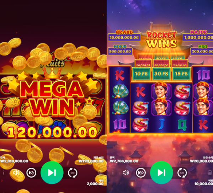
Task: Click the 15 FS rocket box
Action: point(181,74)
